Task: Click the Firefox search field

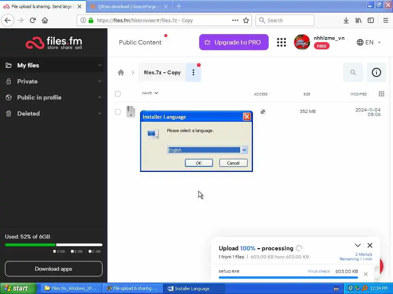Action: click(x=285, y=20)
